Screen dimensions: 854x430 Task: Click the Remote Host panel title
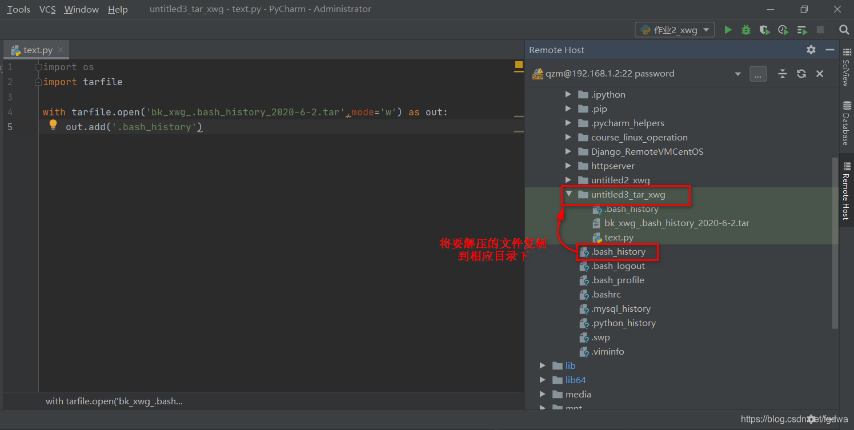coord(556,50)
